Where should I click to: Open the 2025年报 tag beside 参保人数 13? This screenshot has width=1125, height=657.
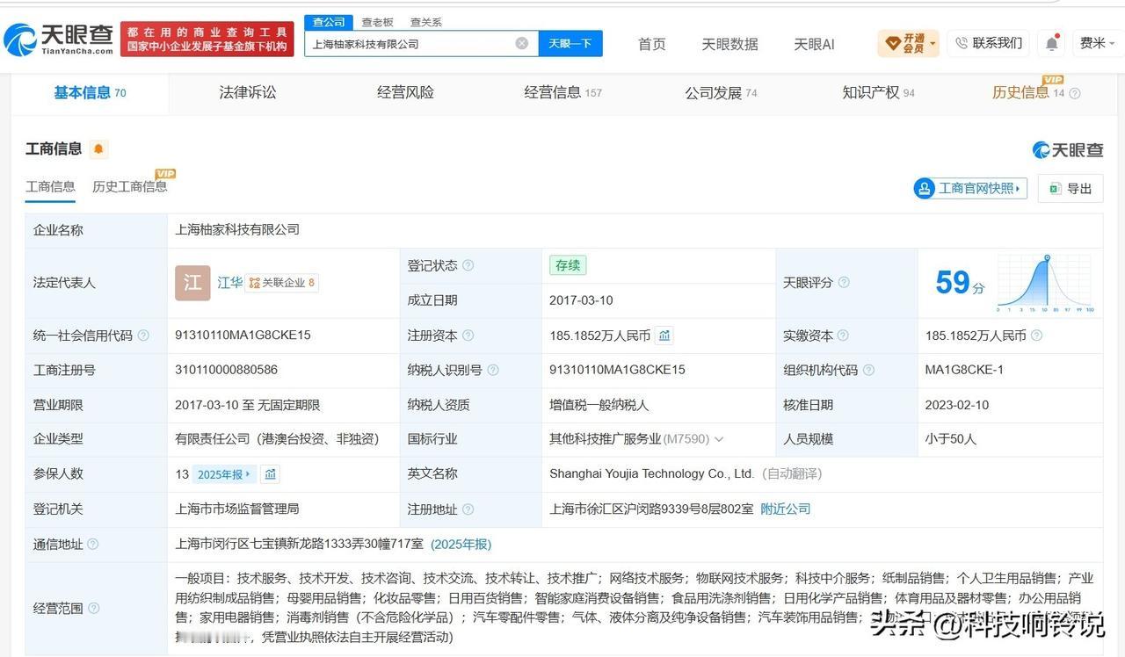224,474
